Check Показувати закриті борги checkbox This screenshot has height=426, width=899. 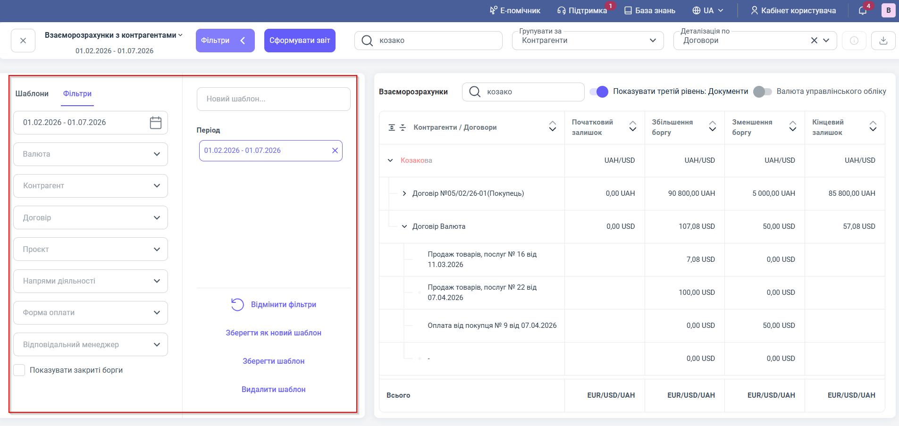[19, 370]
